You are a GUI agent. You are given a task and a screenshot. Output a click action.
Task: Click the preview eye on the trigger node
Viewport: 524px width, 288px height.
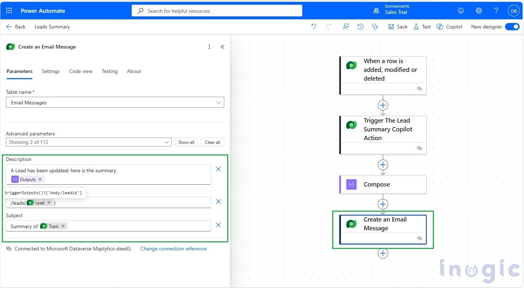419,89
